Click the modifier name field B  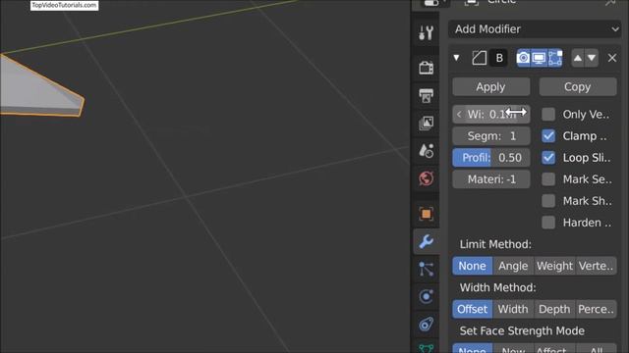pos(499,58)
